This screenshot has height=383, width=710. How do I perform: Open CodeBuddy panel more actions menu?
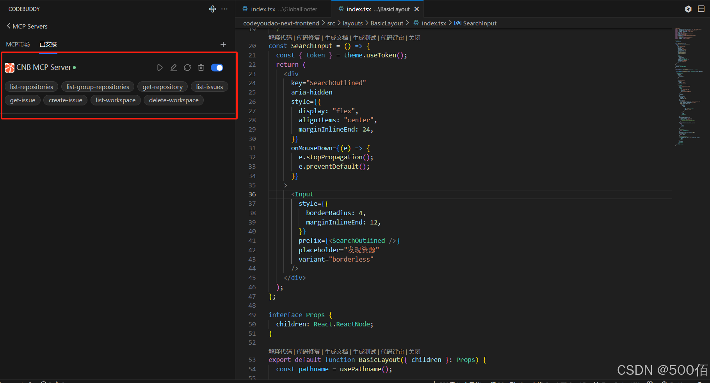[224, 9]
